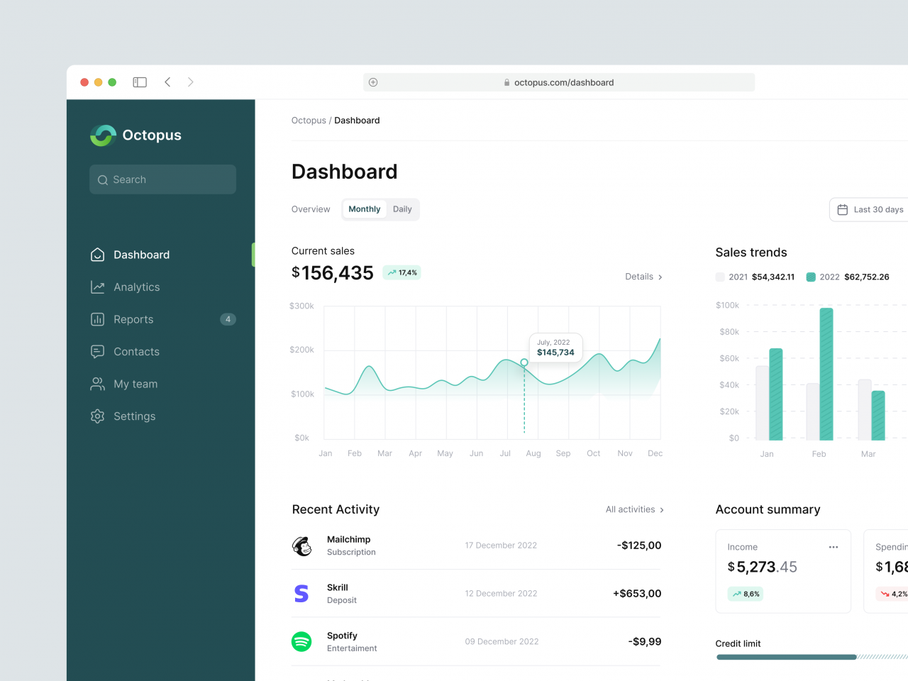Click the lock icon beside the URL
The height and width of the screenshot is (681, 908).
506,82
